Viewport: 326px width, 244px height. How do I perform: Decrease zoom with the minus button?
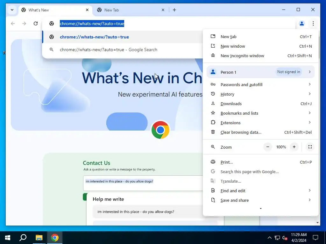point(268,147)
